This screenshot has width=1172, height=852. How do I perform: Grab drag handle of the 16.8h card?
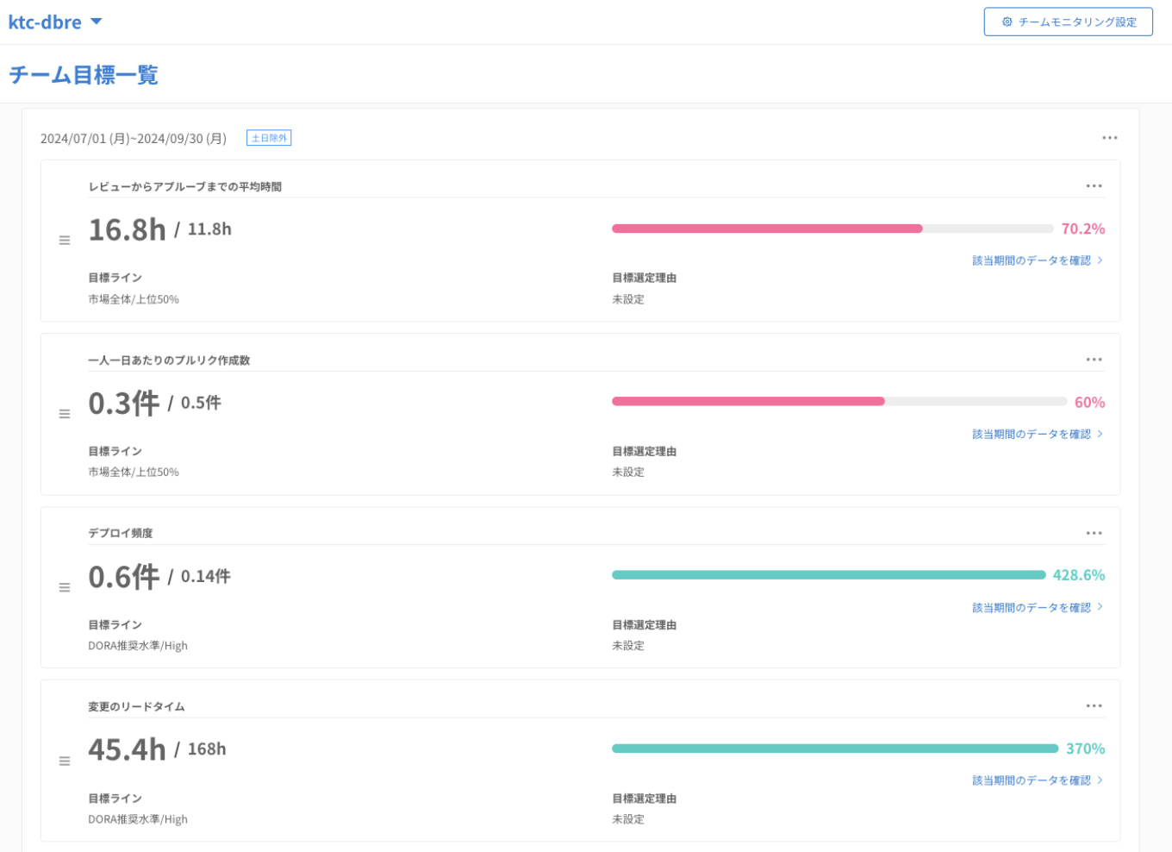tap(65, 241)
